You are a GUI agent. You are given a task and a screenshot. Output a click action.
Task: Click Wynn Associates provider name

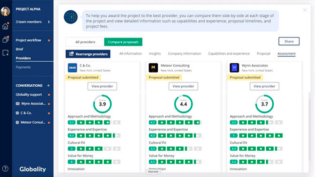255,66
